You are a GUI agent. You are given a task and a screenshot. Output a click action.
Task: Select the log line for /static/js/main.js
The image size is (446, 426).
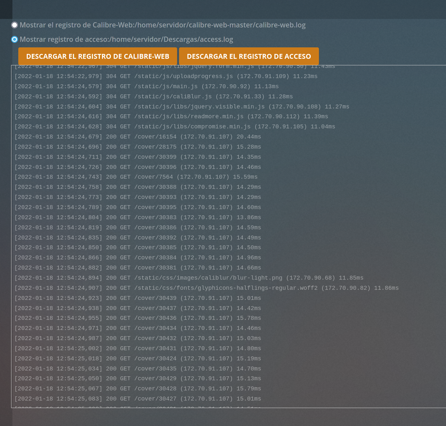146,86
